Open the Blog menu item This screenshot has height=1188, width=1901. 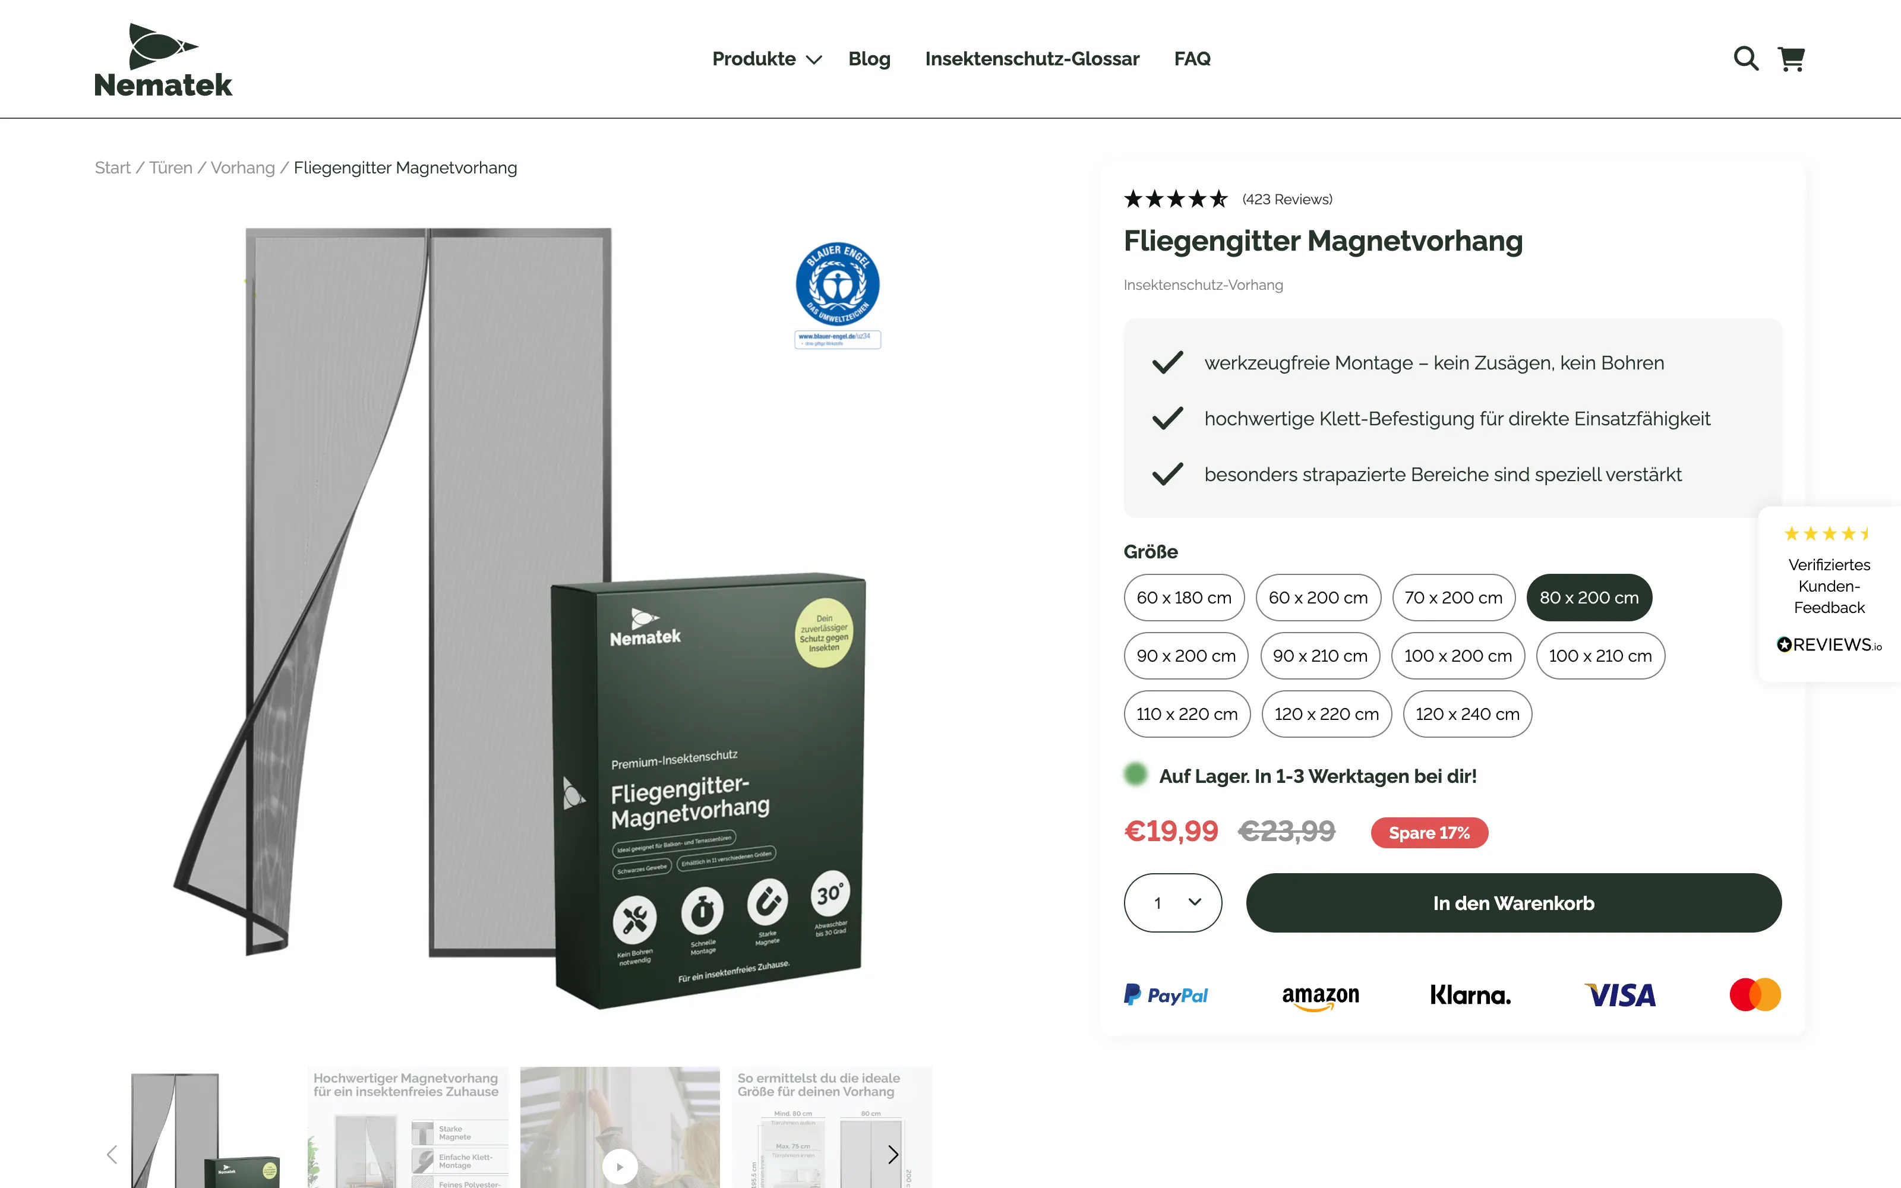pos(869,59)
